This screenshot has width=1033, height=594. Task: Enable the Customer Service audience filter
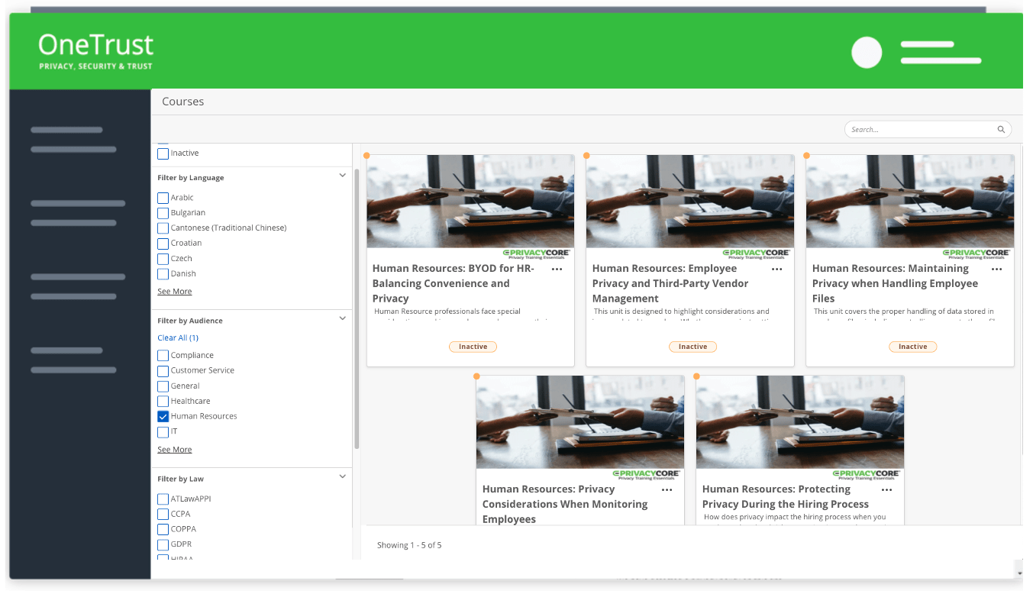pyautogui.click(x=163, y=371)
